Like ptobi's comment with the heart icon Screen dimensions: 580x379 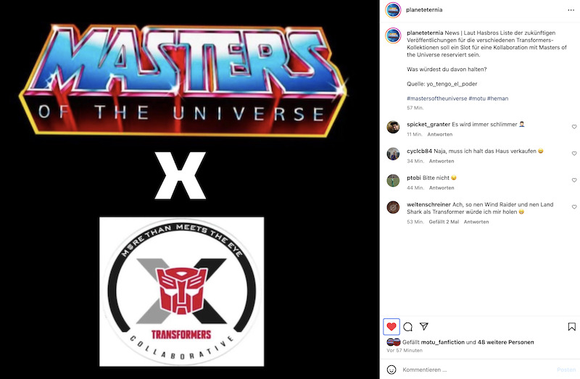point(574,180)
